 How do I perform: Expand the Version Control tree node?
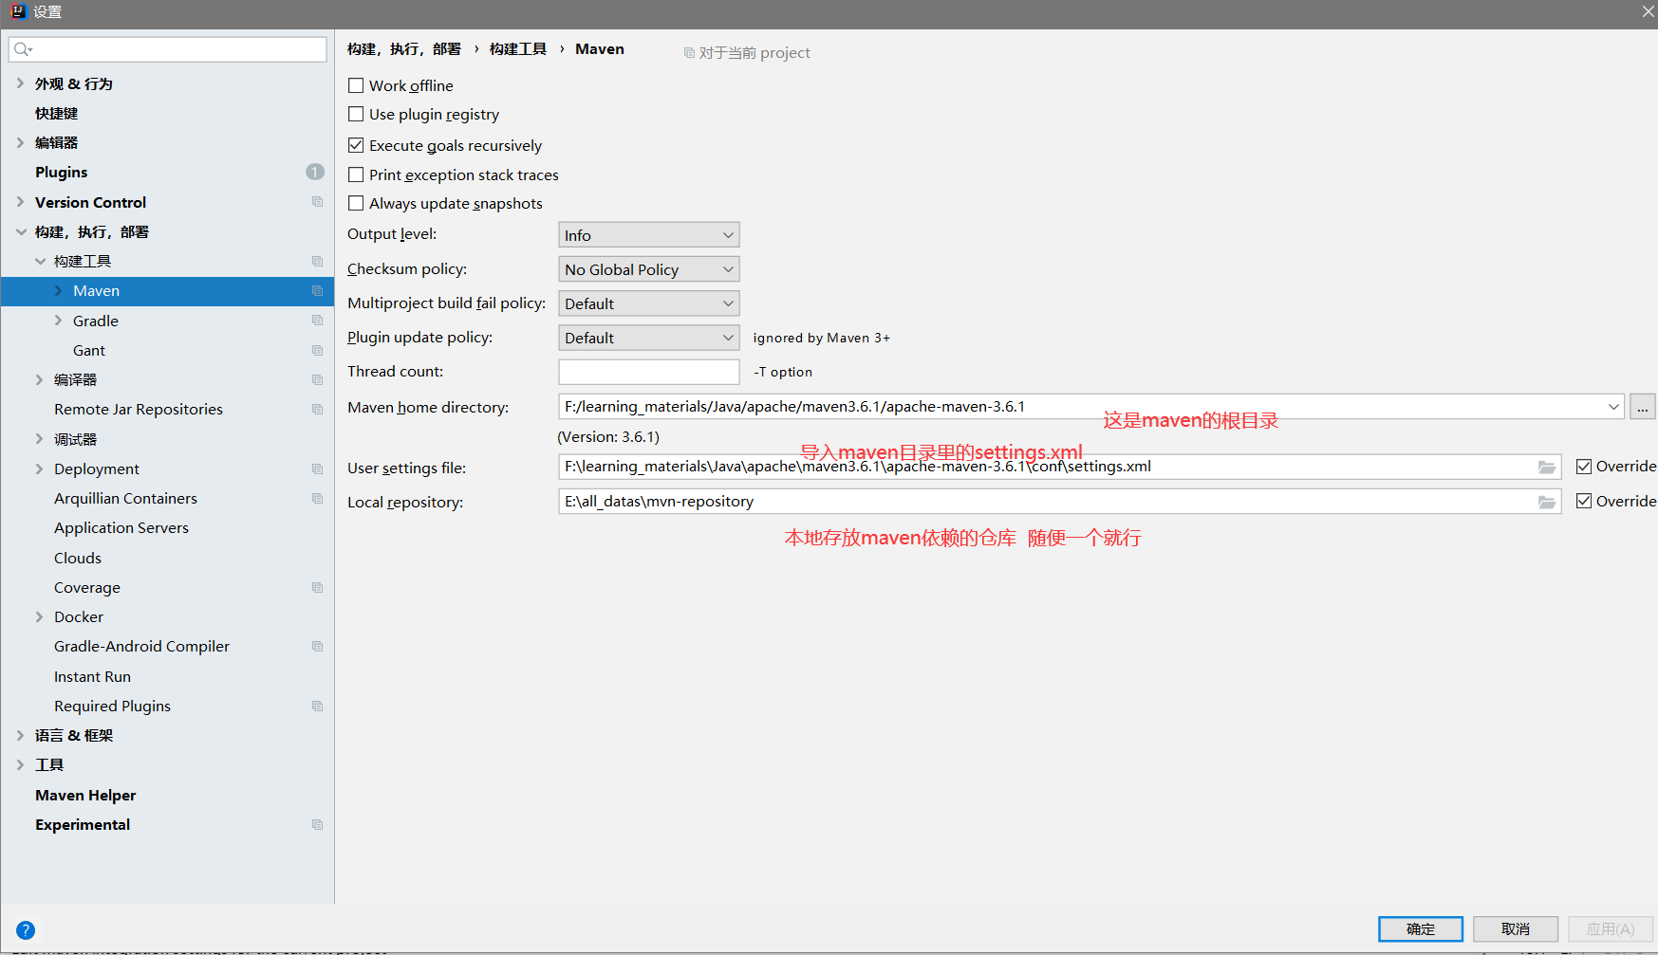pyautogui.click(x=20, y=202)
